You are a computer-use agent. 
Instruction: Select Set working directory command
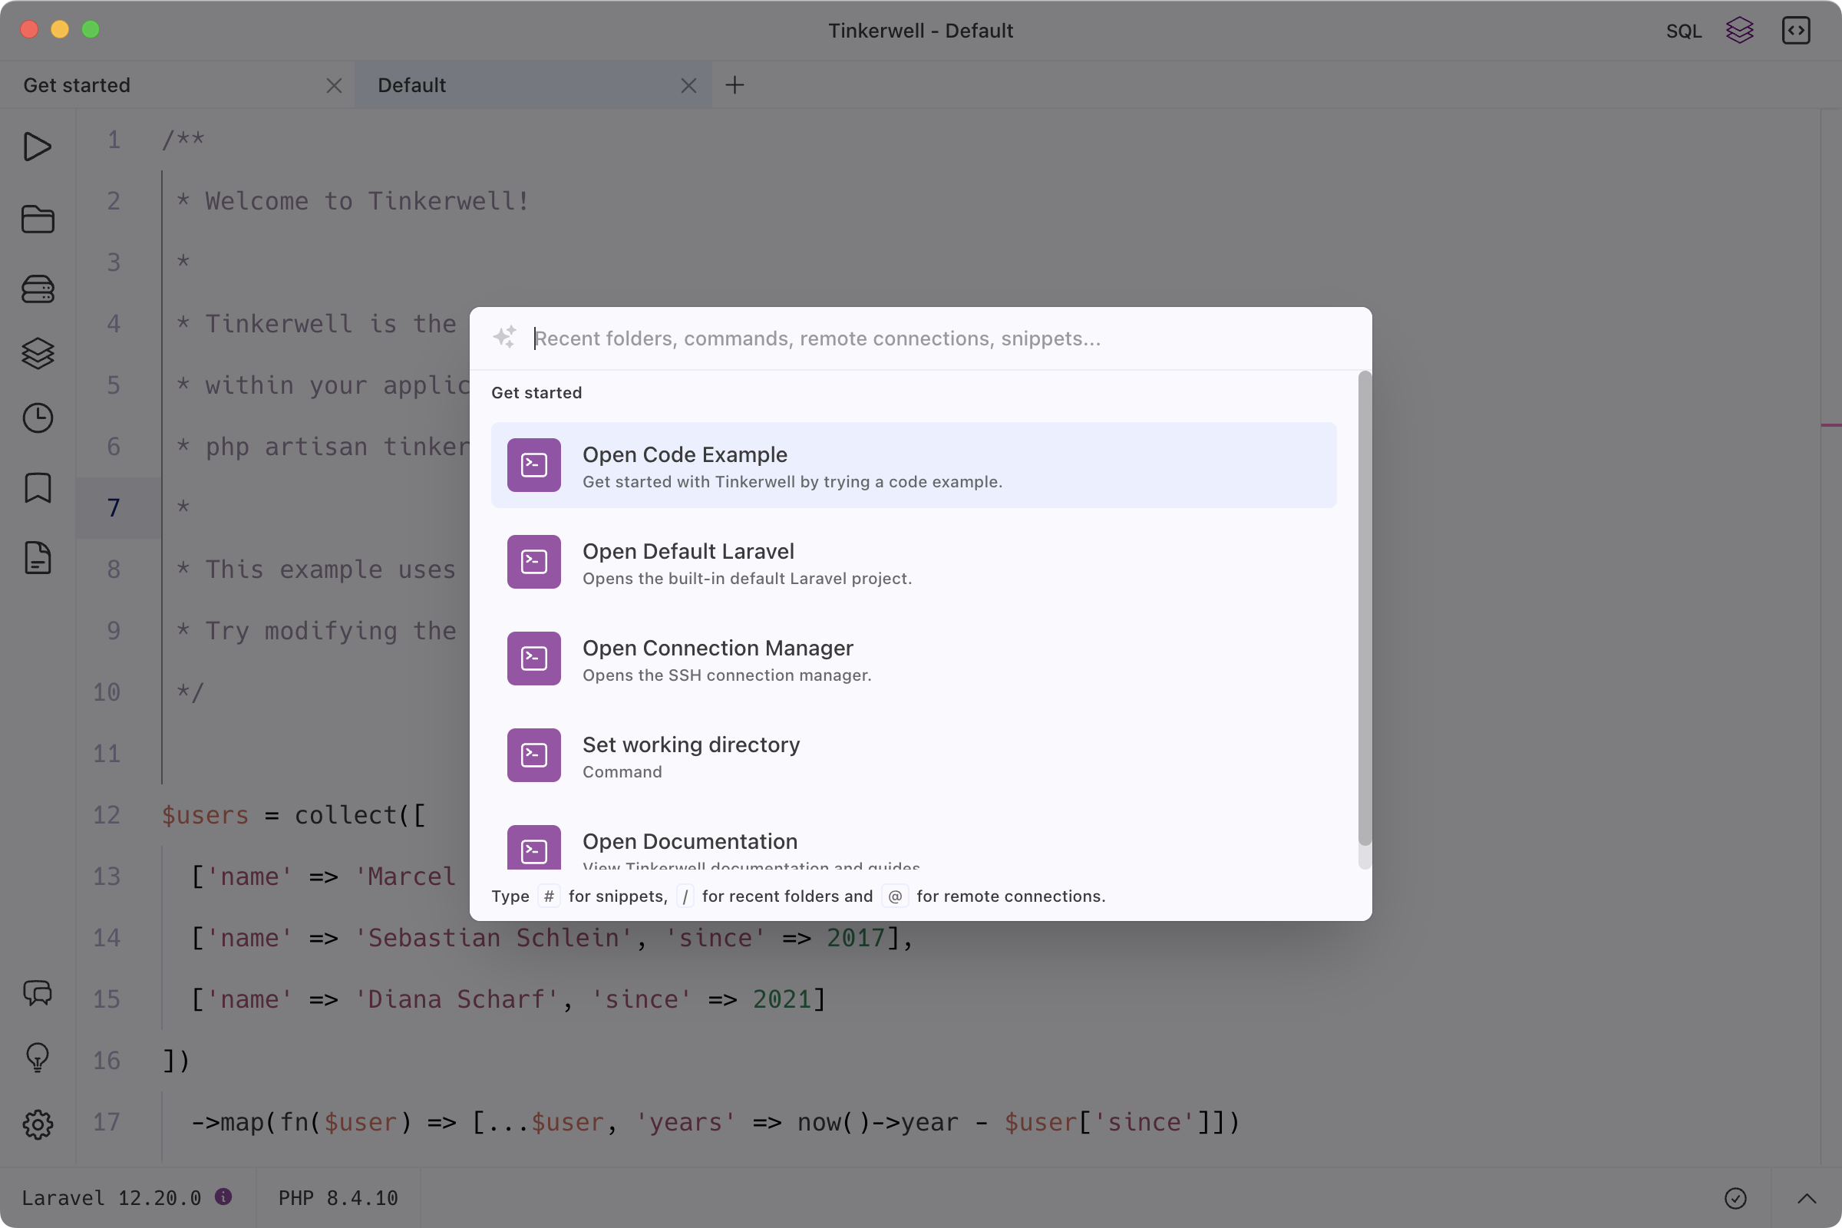pos(913,755)
